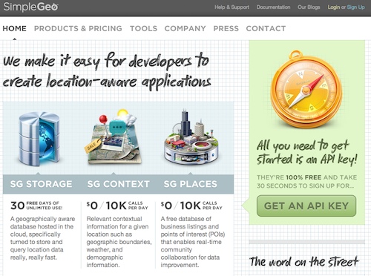
Task: Click the SG Storage database cylinder icon
Action: [x=39, y=139]
